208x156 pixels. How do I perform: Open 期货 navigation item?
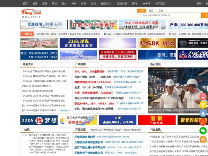(x=93, y=3)
